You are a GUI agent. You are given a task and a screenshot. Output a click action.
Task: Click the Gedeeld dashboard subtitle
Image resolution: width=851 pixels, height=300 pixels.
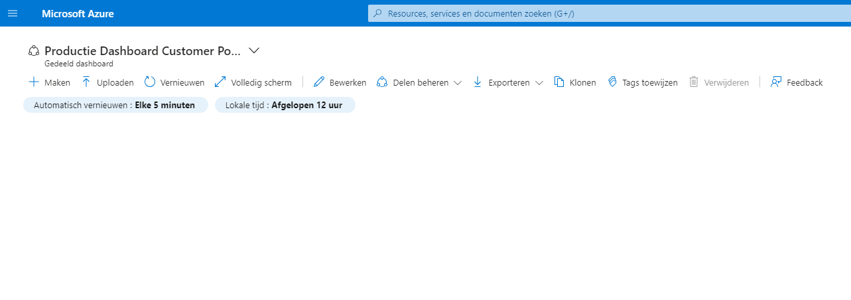79,64
